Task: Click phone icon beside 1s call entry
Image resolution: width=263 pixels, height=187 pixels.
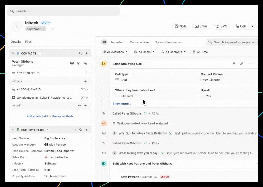Action: coord(104,113)
